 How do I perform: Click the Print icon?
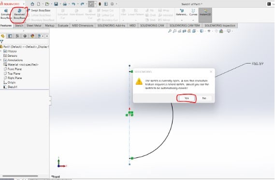coord(65,4)
